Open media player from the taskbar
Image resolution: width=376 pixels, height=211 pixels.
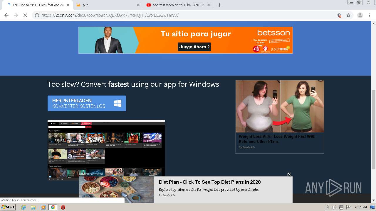pyautogui.click(x=43, y=207)
